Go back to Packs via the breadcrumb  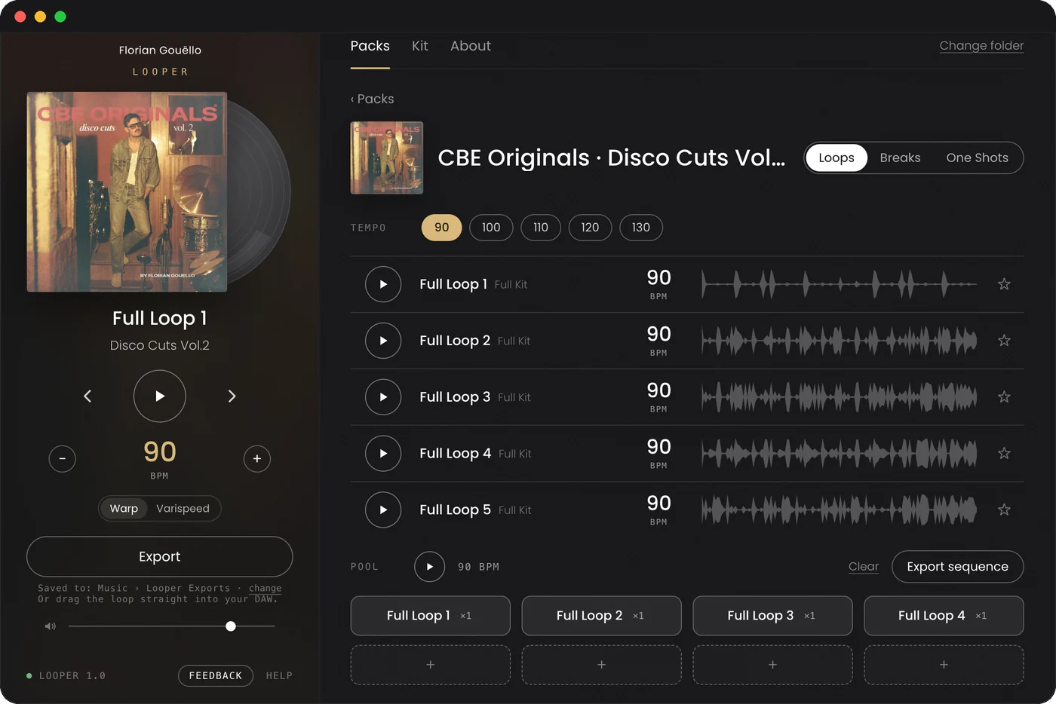pos(372,99)
